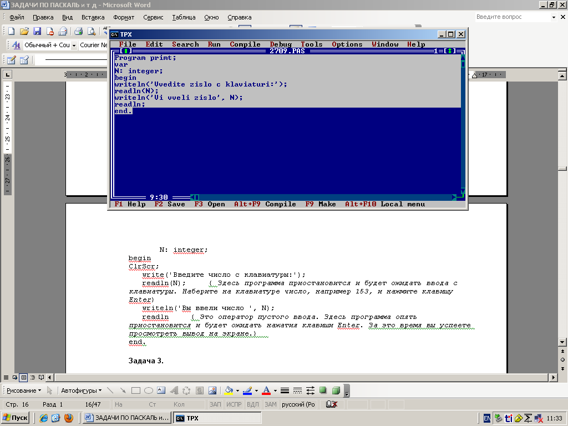
Task: Click the Permission restricted document icon
Action: click(50, 32)
